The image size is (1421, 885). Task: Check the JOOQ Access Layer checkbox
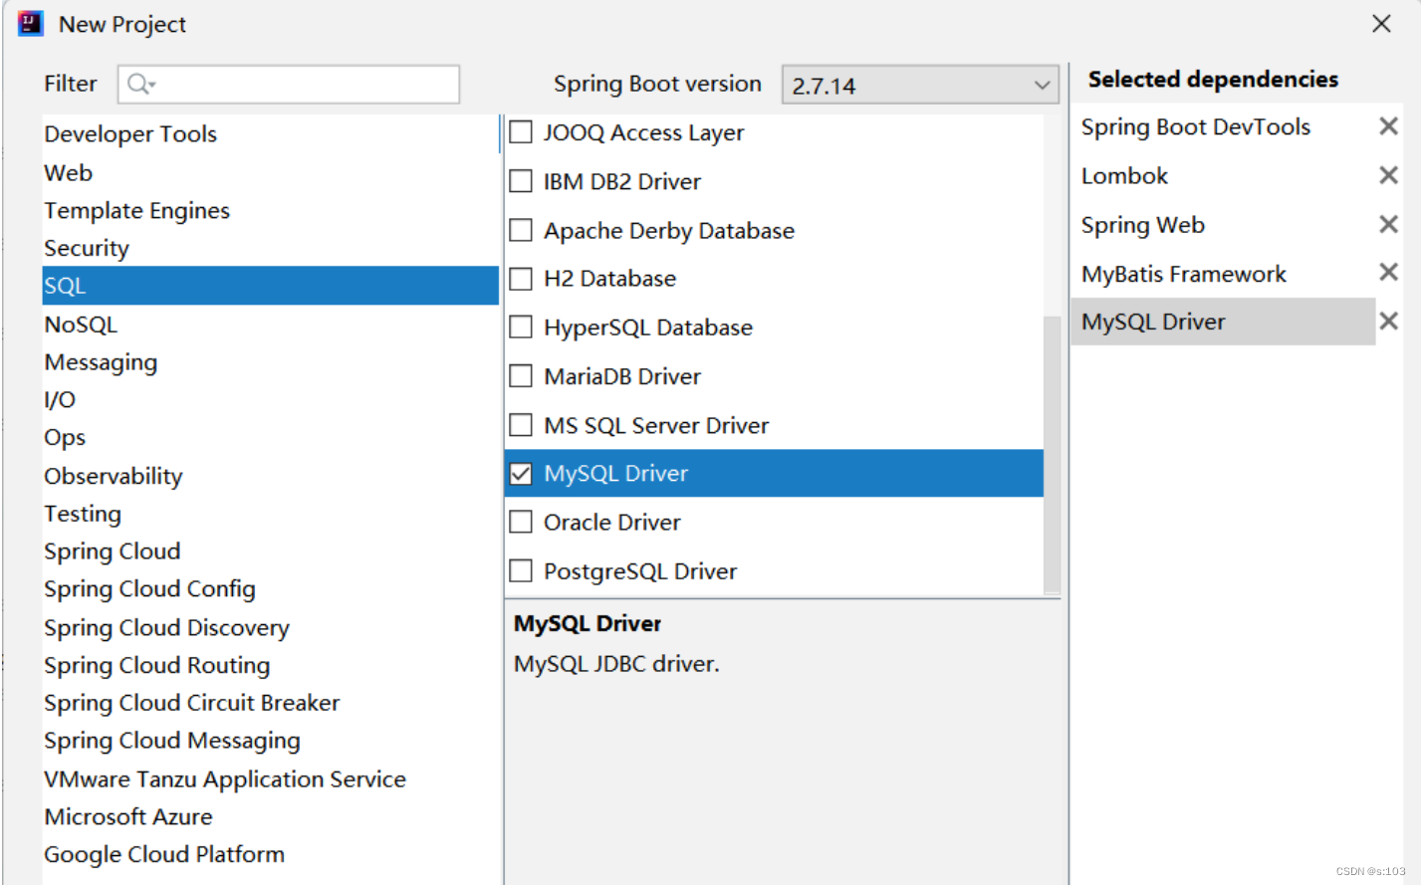tap(521, 132)
